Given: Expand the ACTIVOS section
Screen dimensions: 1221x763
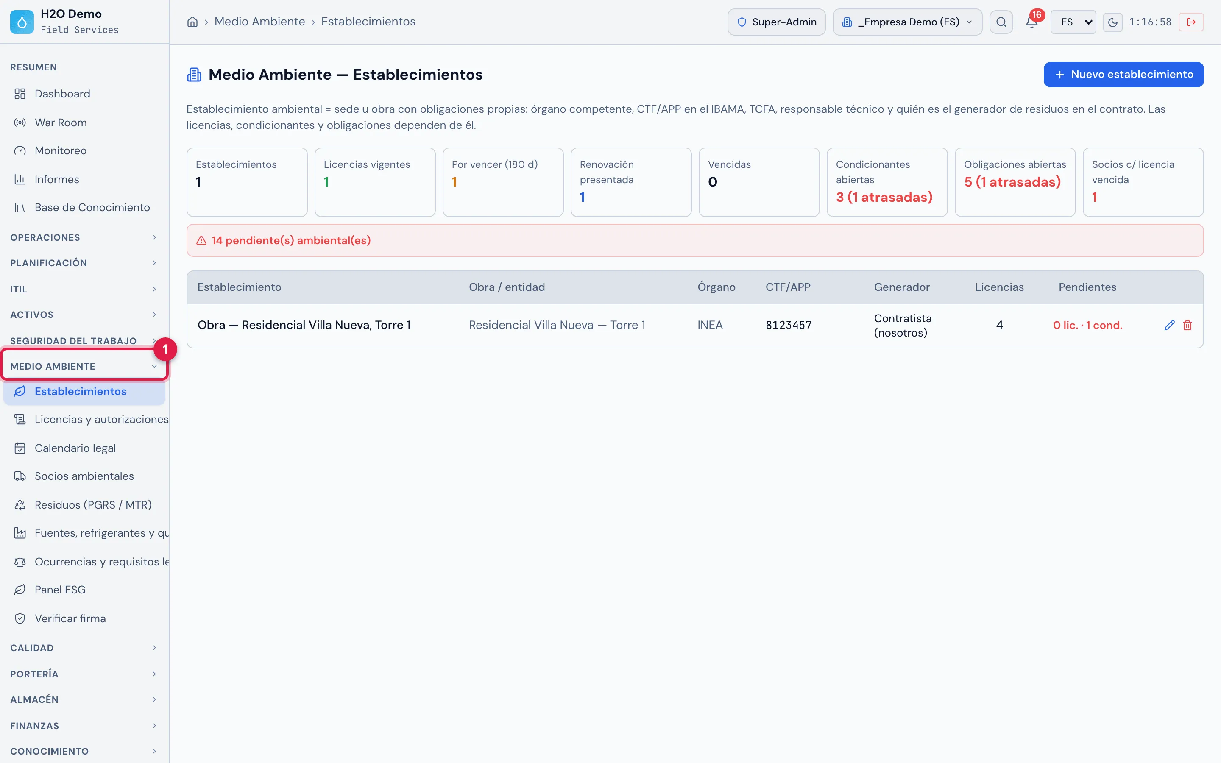Looking at the screenshot, I should pos(84,315).
